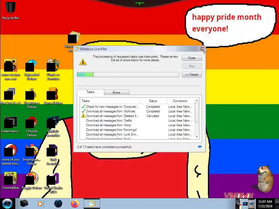The width and height of the screenshot is (279, 209).
Task: Open the black folder taskbar icon
Action: coord(24,204)
